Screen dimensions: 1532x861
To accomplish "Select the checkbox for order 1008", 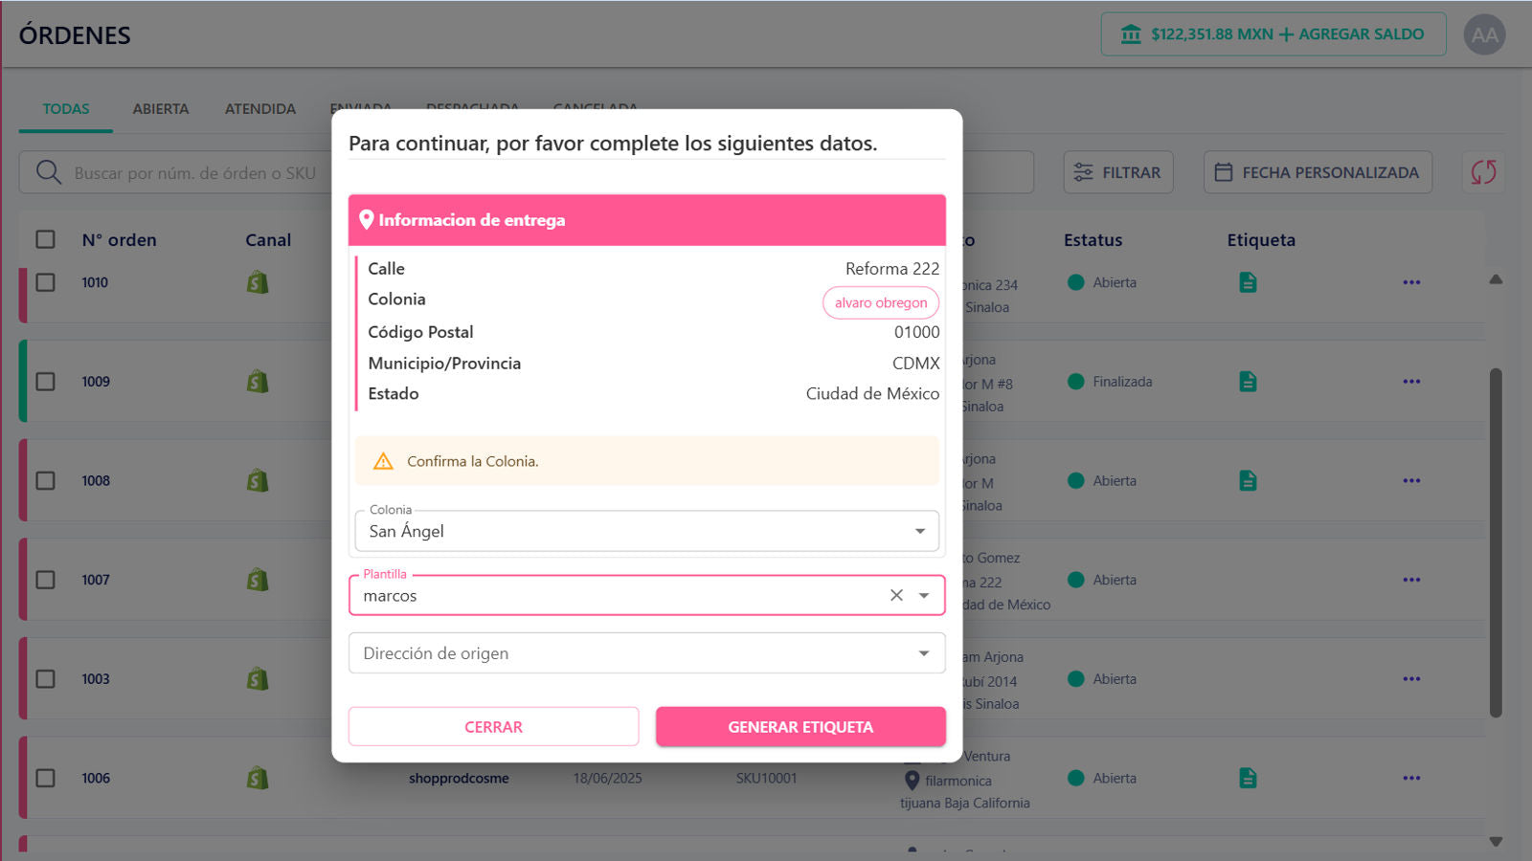I will point(45,480).
